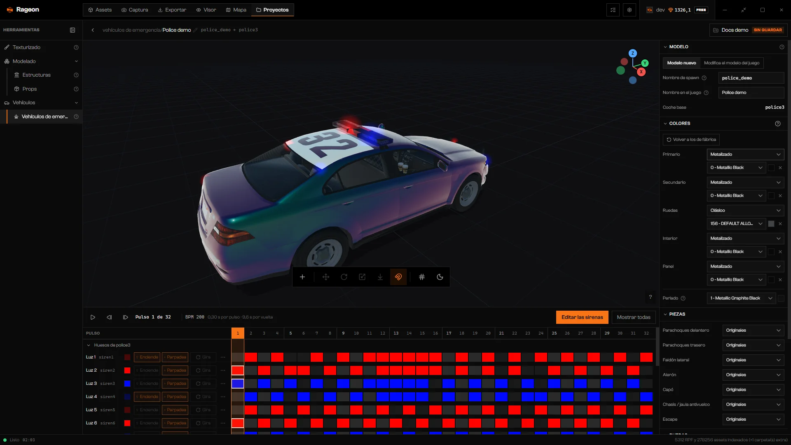Image resolution: width=791 pixels, height=445 pixels.
Task: Step to next pulse
Action: [126, 317]
